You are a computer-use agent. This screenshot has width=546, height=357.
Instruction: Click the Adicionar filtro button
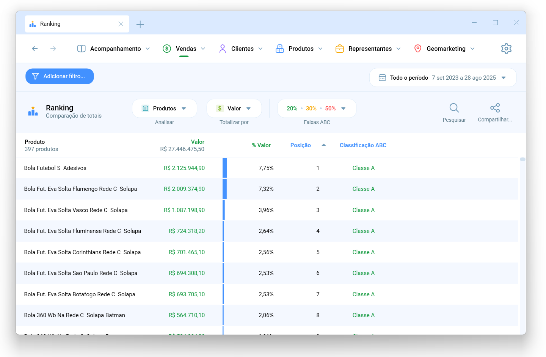click(60, 76)
